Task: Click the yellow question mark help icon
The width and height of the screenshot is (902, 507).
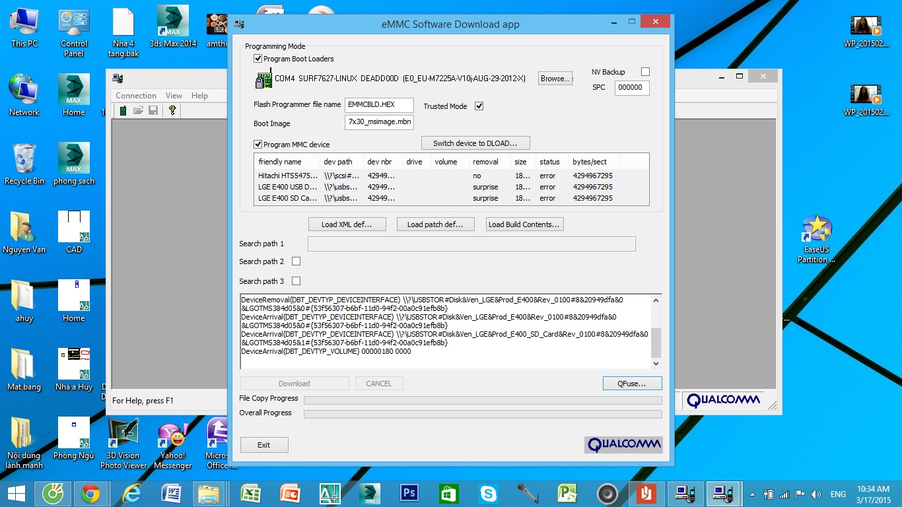Action: pyautogui.click(x=172, y=111)
